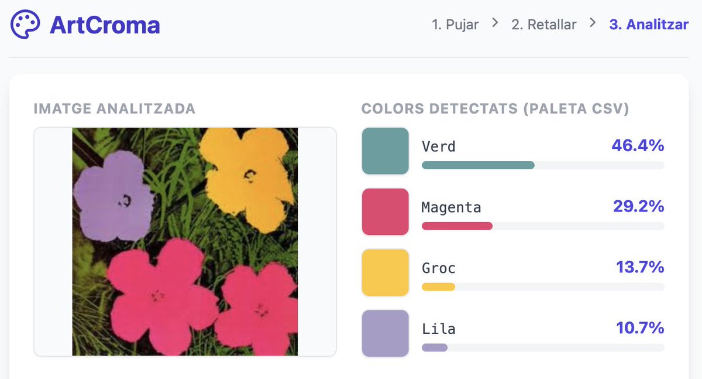Select the Verd color swatch

click(385, 151)
